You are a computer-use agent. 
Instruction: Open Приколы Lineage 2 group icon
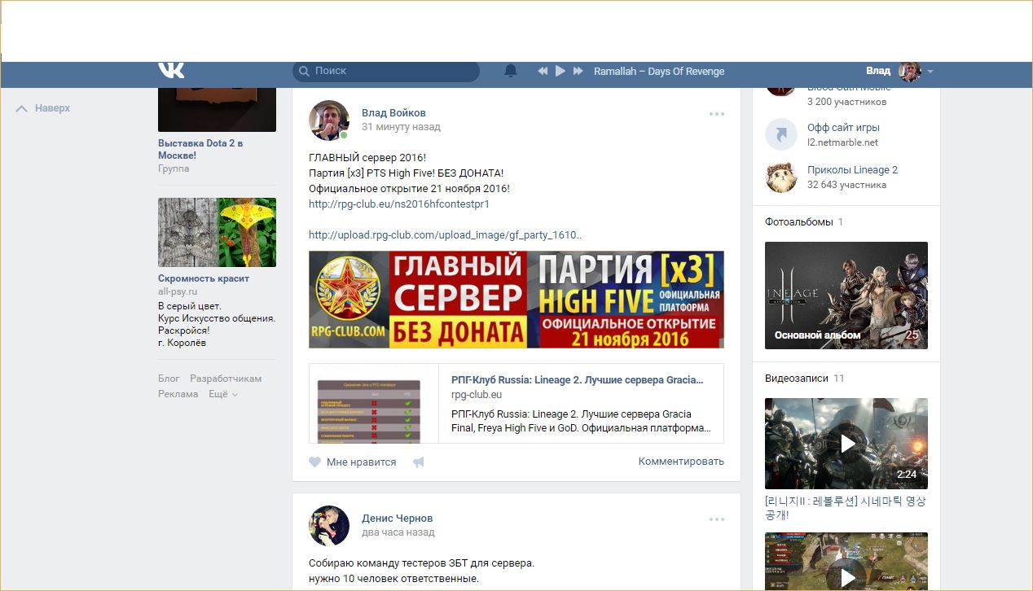pos(781,177)
